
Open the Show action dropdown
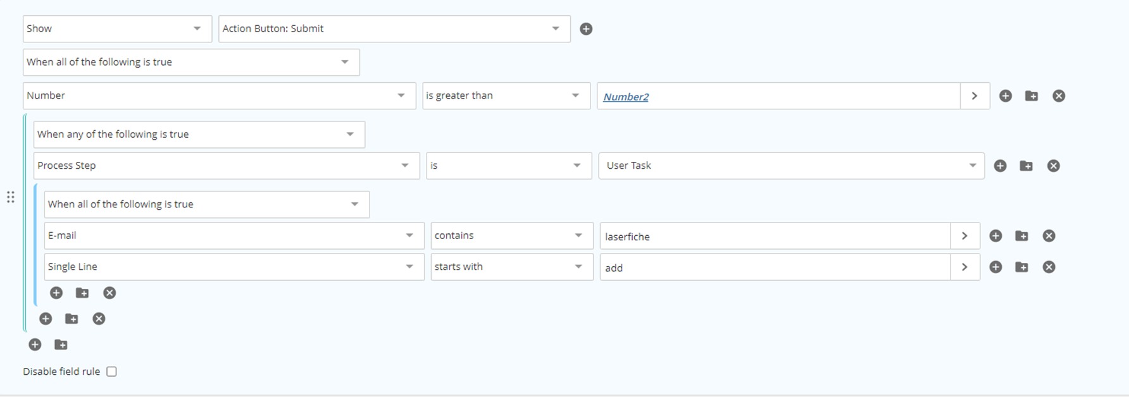(x=117, y=29)
